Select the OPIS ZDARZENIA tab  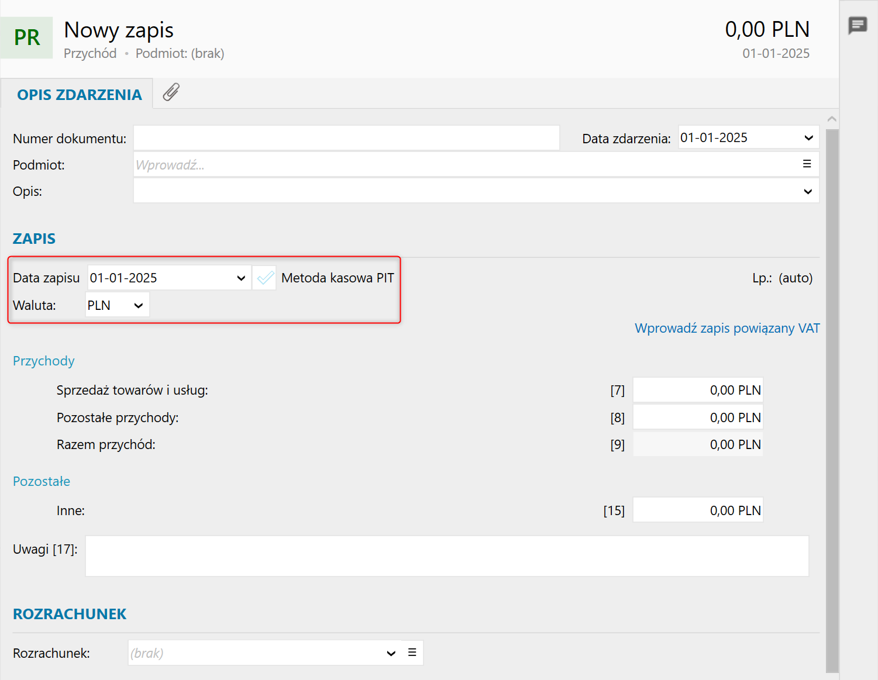coord(80,95)
